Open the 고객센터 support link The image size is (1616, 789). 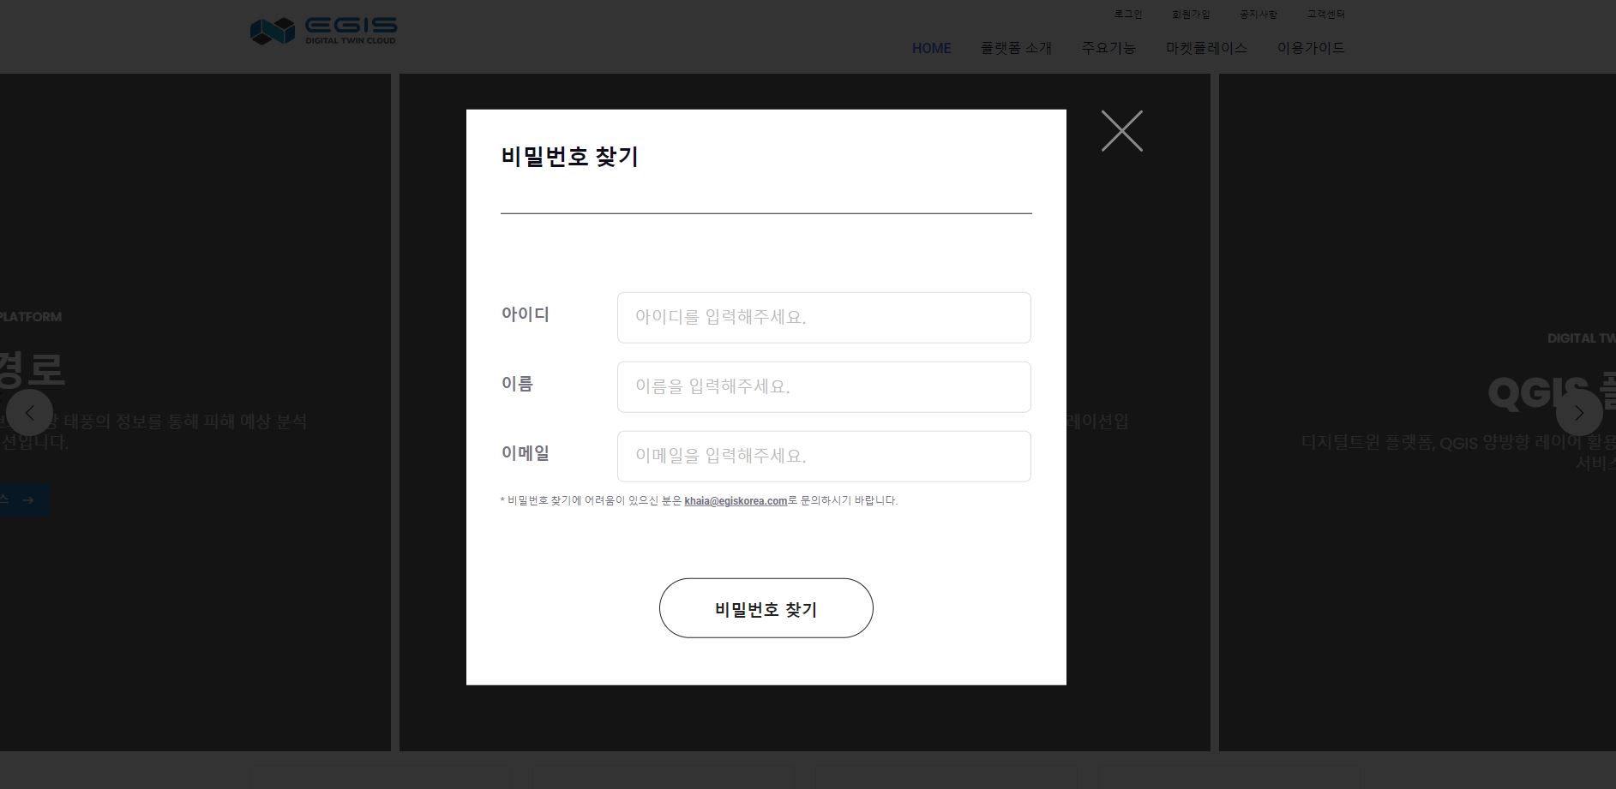click(1325, 15)
